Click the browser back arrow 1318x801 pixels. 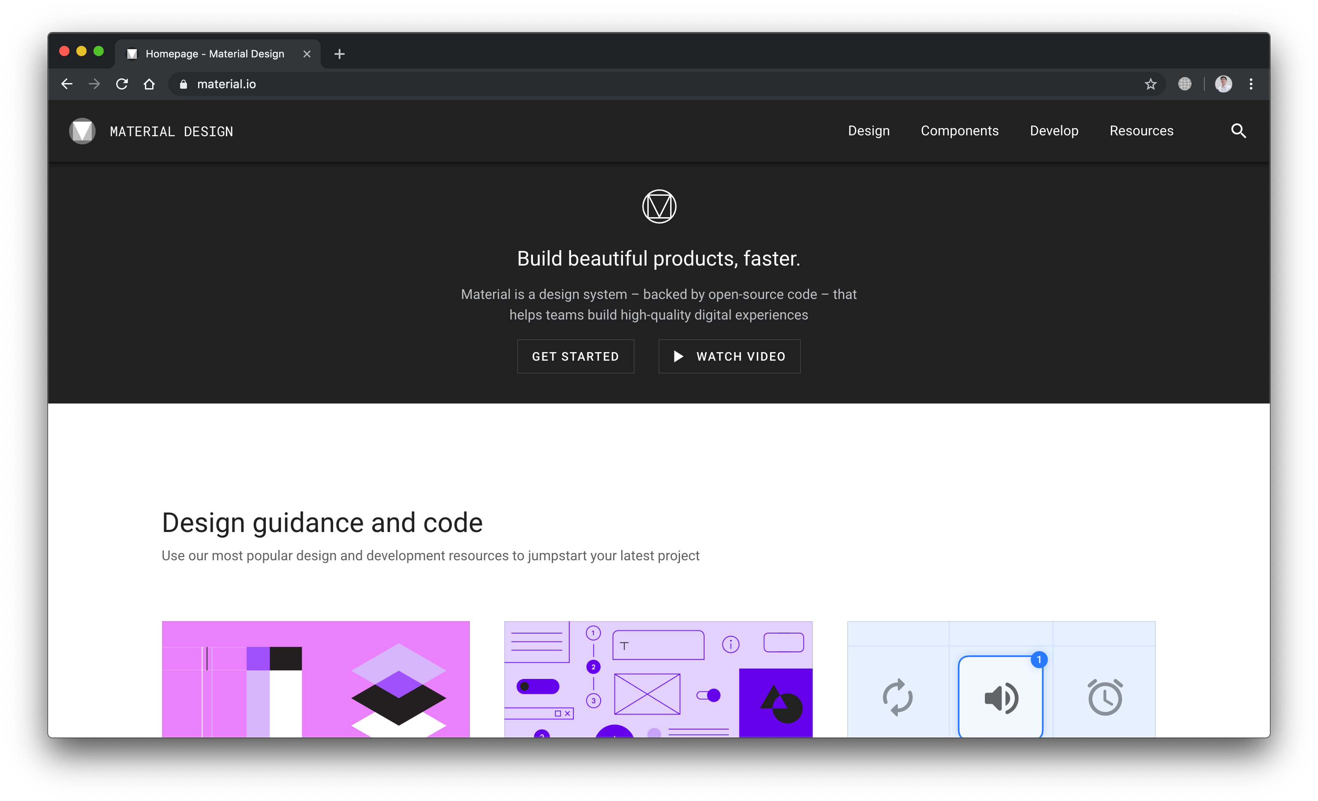coord(67,84)
